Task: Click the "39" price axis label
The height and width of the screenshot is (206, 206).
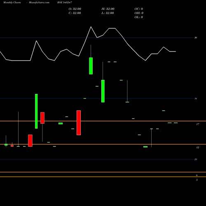Action: 196,37
